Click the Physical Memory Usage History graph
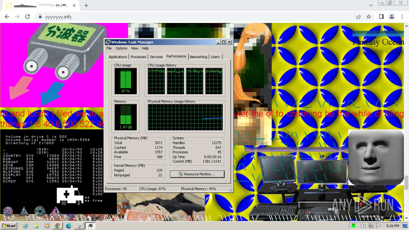The height and width of the screenshot is (230, 409). click(185, 117)
